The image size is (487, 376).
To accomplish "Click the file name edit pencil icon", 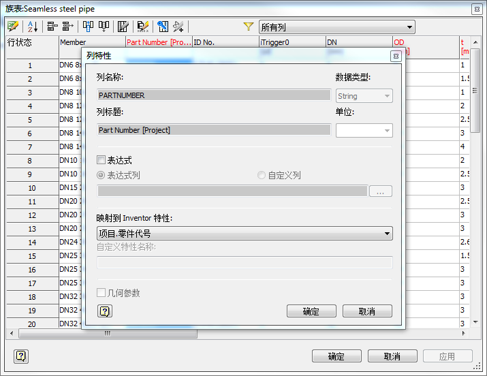I will [143, 27].
